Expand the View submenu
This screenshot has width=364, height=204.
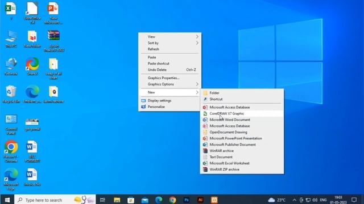pos(170,37)
